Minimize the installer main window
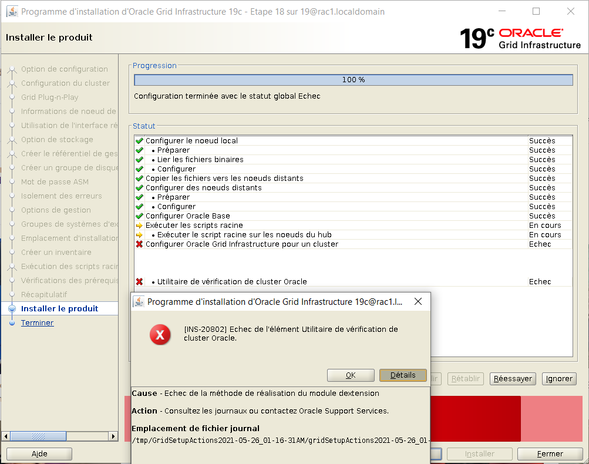The height and width of the screenshot is (464, 589). pos(502,11)
